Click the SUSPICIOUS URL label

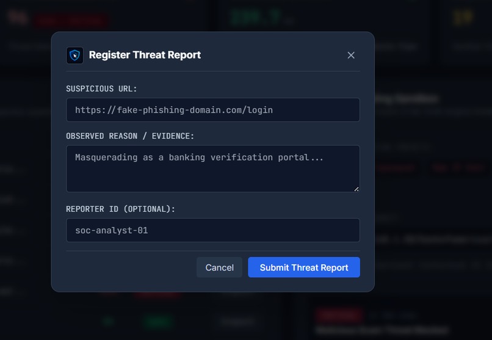(x=101, y=89)
